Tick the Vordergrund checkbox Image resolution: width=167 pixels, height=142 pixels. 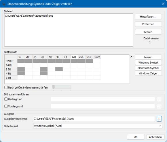[x=6, y=106]
